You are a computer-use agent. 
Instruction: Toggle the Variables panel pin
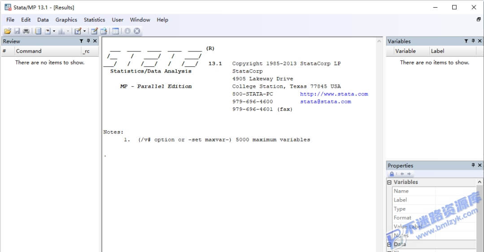coord(473,41)
